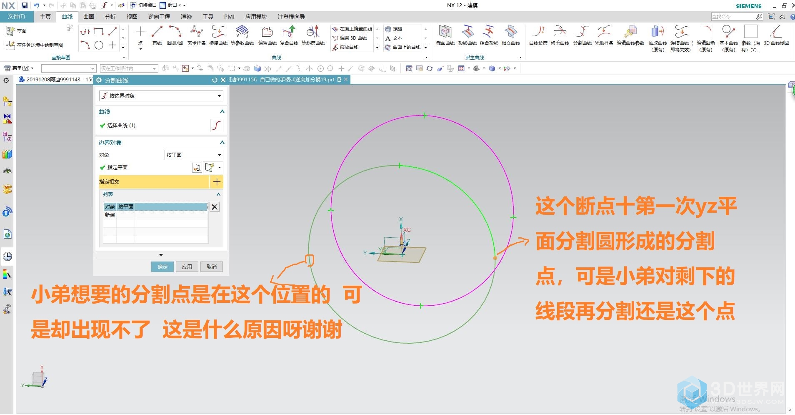Open the 等参数曲线 (Isoparametric Curve) tool
Viewport: 795px width, 415px height.
242,35
